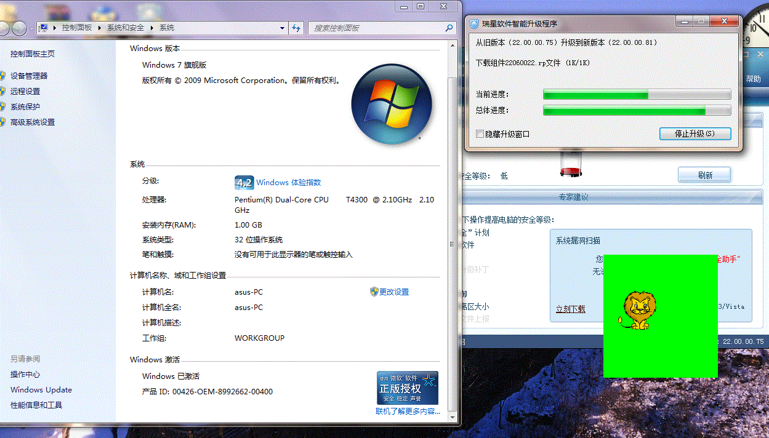Click the 停止升级(S) button
The width and height of the screenshot is (769, 438).
point(695,133)
